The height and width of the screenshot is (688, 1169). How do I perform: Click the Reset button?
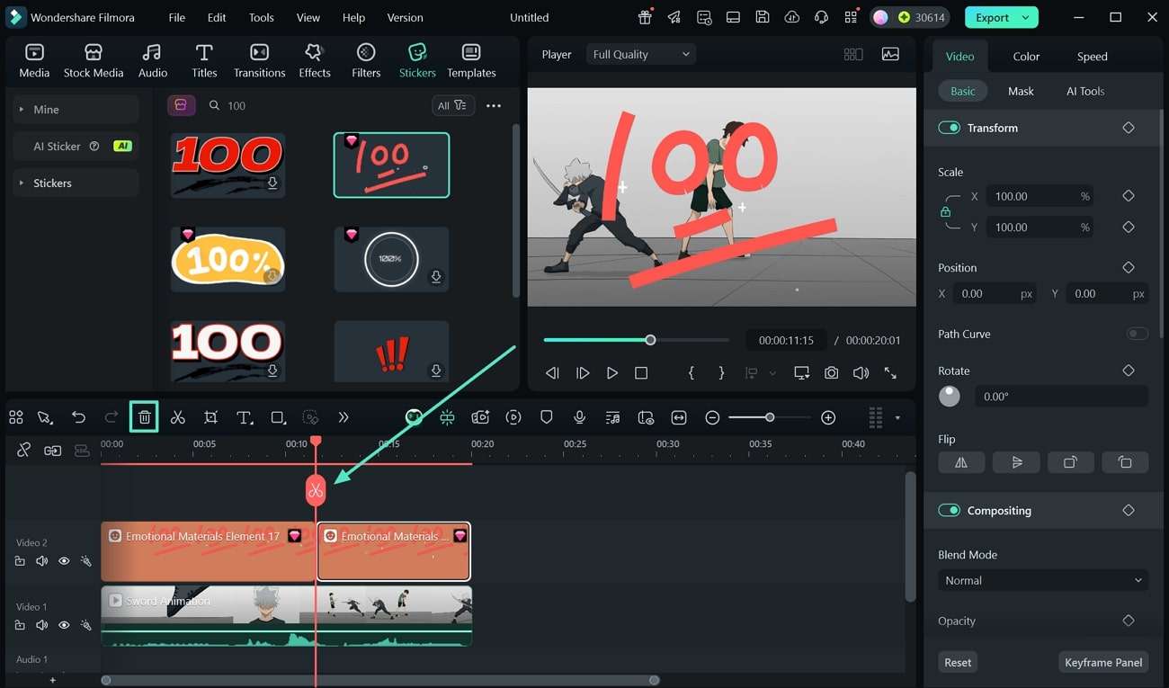[958, 662]
